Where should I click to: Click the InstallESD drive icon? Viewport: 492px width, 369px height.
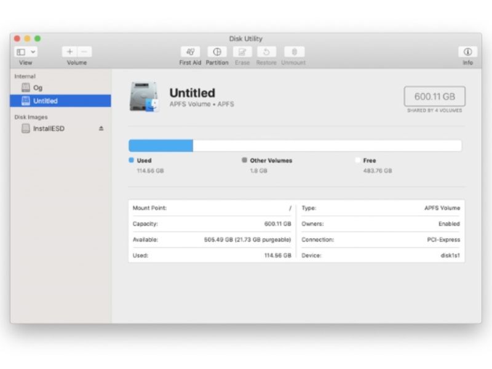pyautogui.click(x=26, y=129)
